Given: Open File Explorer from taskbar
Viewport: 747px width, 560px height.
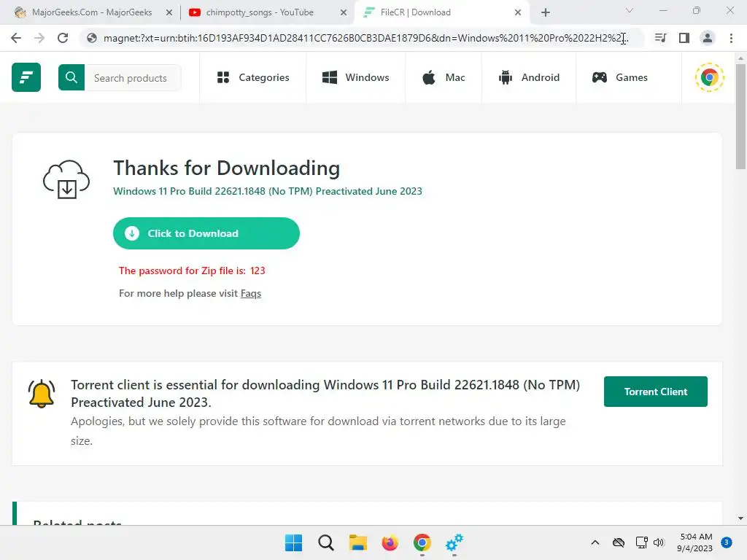Looking at the screenshot, I should pos(357,542).
